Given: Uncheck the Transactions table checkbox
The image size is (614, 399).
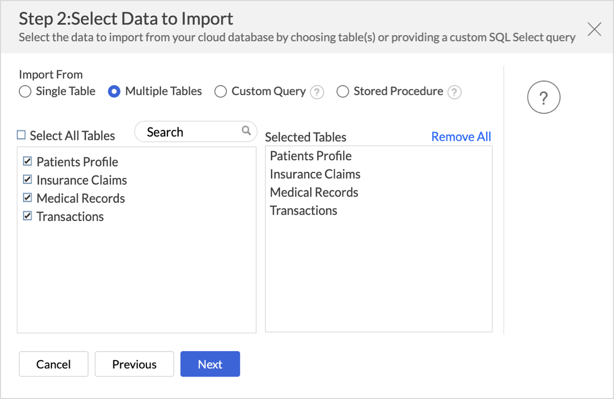Looking at the screenshot, I should (28, 216).
